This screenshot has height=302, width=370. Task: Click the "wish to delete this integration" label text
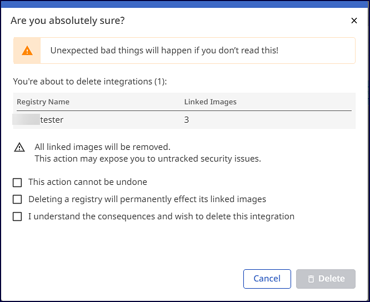pos(233,217)
